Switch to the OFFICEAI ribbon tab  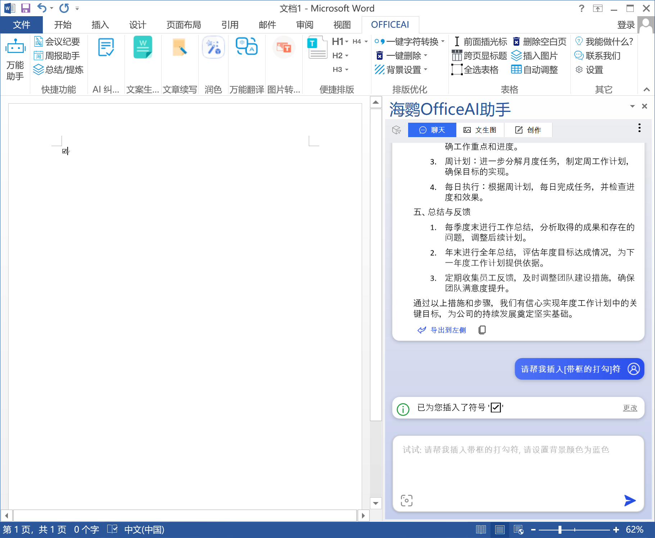pos(390,24)
